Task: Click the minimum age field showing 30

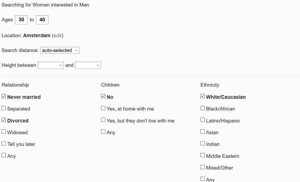Action: [x=21, y=20]
